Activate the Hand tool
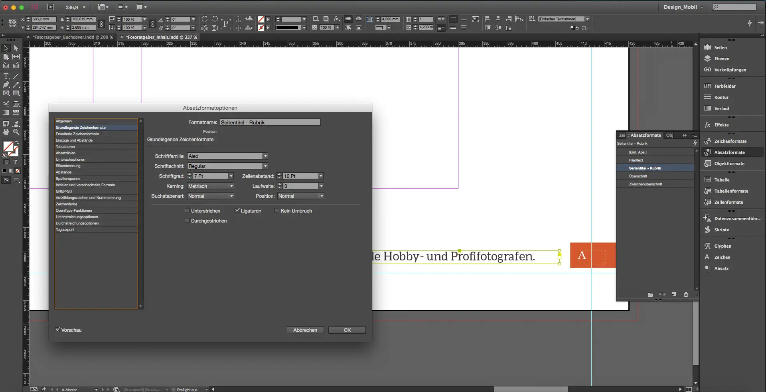 click(x=6, y=132)
